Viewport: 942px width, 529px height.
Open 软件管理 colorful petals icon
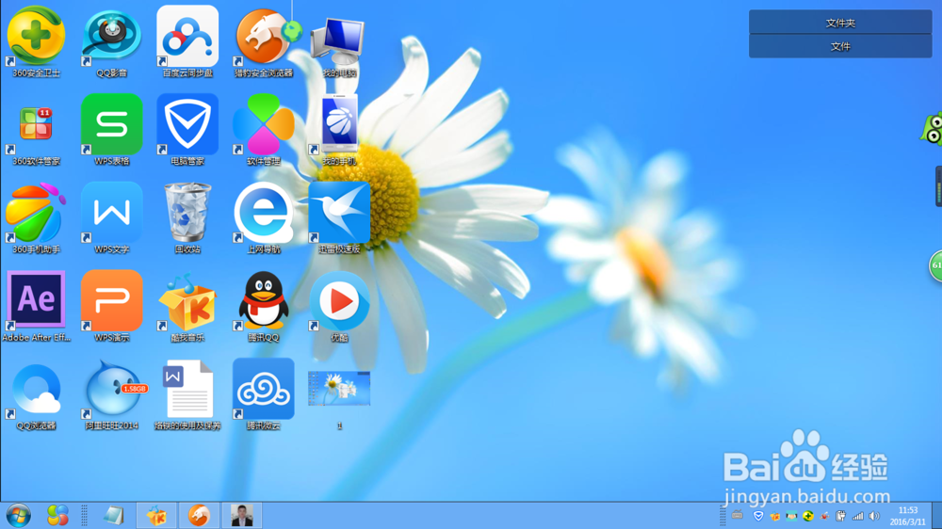coord(264,130)
